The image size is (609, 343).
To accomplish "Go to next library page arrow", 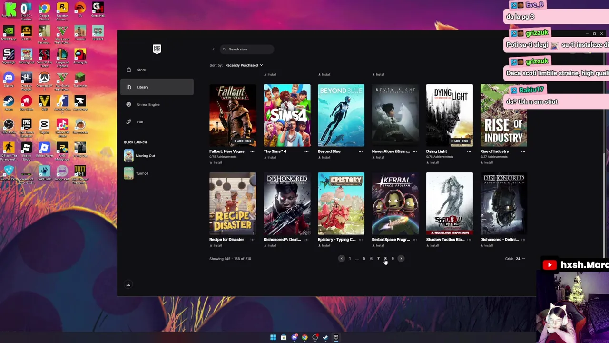I will (401, 259).
